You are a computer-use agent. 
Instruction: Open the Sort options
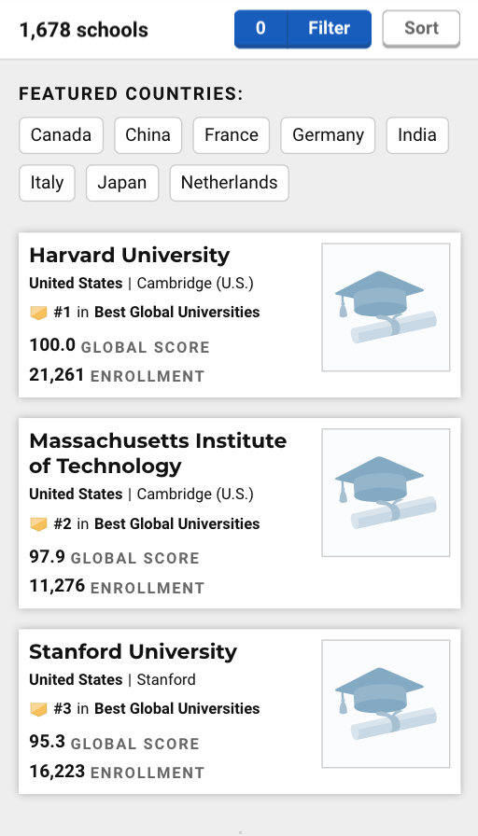point(421,28)
